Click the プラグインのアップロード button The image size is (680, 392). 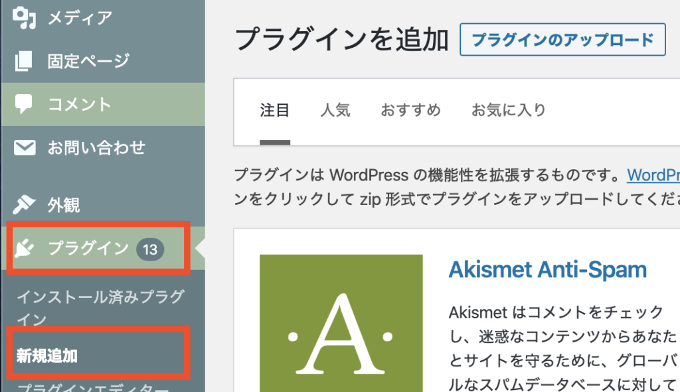coord(562,39)
